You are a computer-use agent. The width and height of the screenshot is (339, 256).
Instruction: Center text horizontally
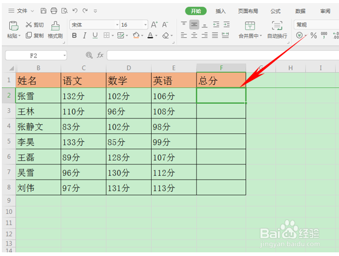194,35
